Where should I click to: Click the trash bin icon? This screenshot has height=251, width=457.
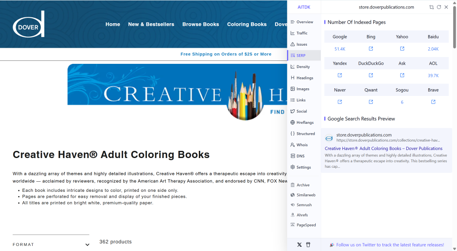308,245
